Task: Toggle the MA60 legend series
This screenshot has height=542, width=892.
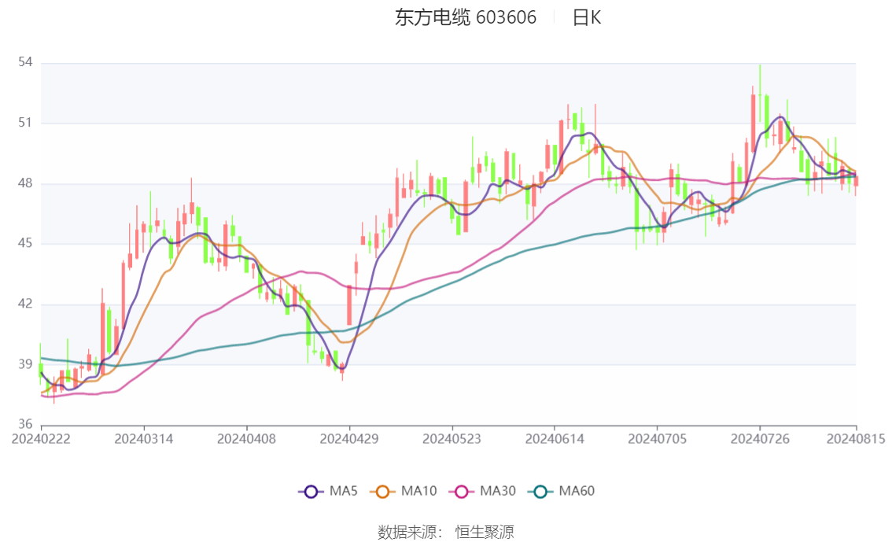Action: (561, 492)
